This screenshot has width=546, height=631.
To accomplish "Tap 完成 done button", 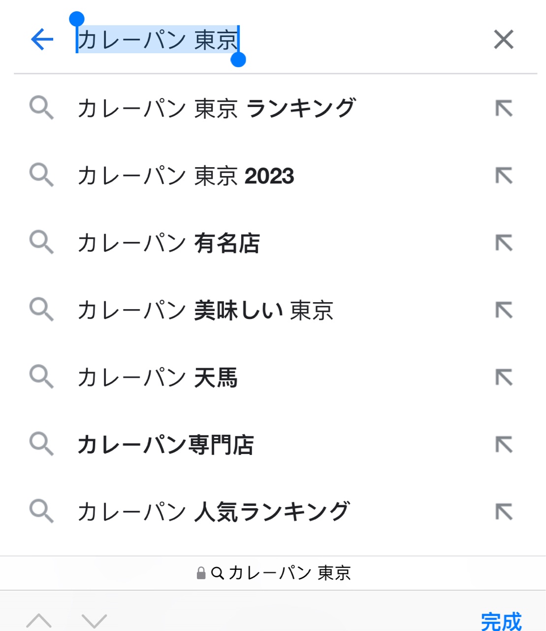I will 501,621.
